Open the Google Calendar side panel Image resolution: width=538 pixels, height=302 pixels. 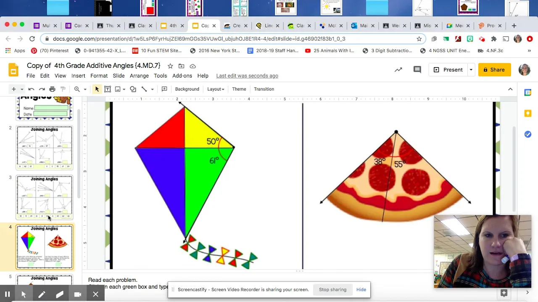coord(528,92)
